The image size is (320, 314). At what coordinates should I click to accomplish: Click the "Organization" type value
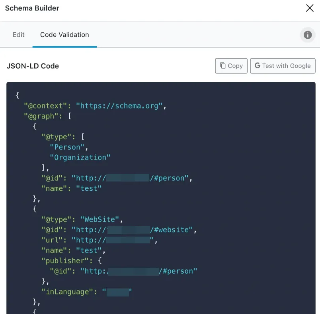(80, 157)
